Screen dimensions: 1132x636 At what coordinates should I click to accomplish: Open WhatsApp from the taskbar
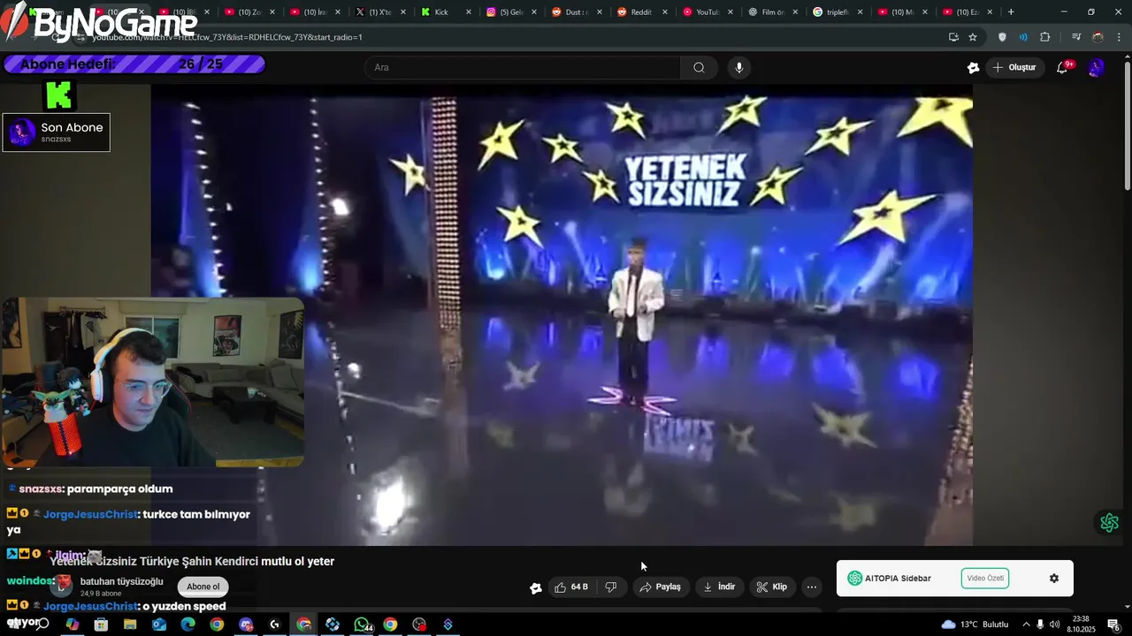(362, 625)
